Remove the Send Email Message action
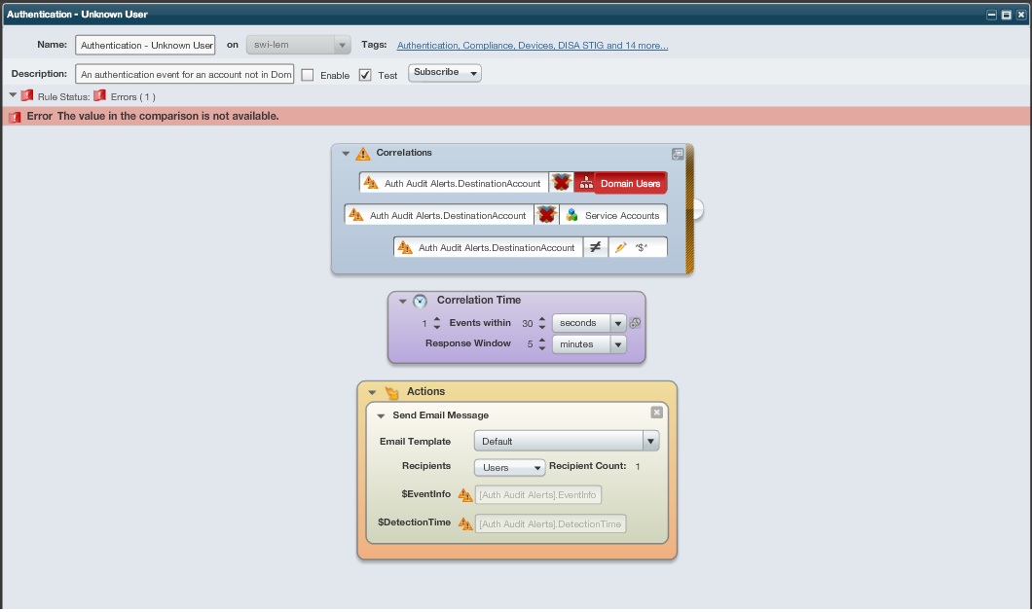 click(x=656, y=412)
